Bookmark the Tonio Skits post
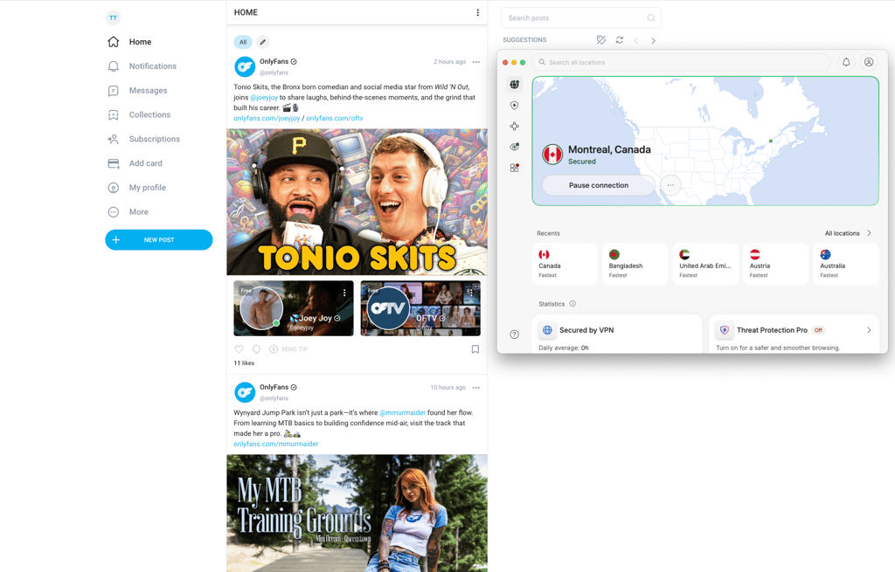 [475, 349]
